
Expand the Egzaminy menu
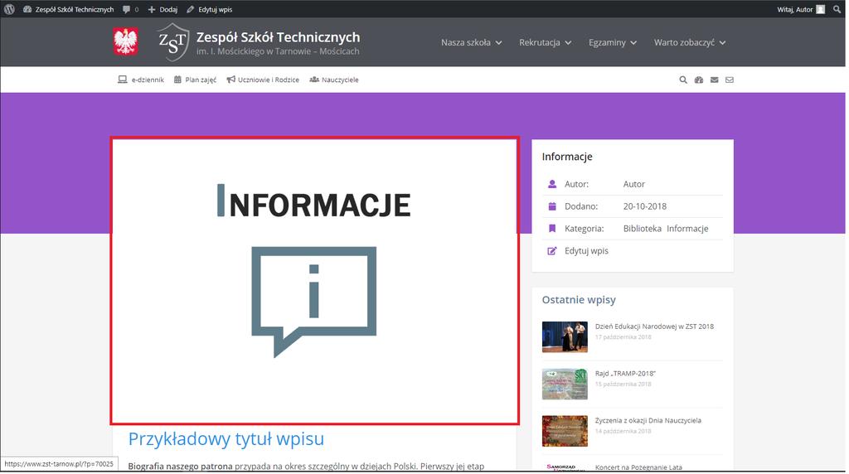pos(613,42)
